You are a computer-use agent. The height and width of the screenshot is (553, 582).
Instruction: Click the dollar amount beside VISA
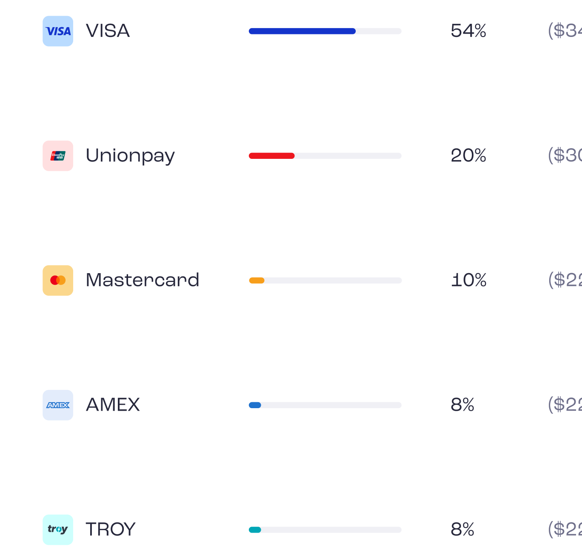tap(565, 31)
